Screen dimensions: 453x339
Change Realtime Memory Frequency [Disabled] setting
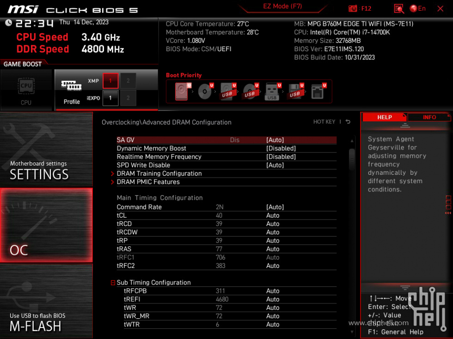[x=281, y=156]
